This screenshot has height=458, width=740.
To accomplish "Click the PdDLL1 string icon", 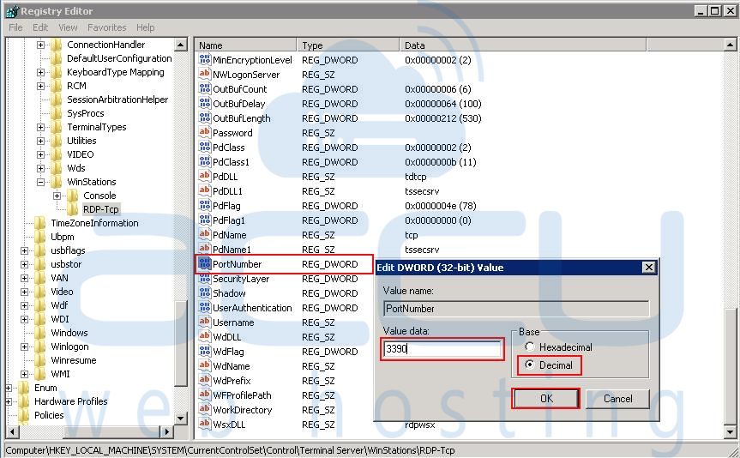I will (x=204, y=190).
